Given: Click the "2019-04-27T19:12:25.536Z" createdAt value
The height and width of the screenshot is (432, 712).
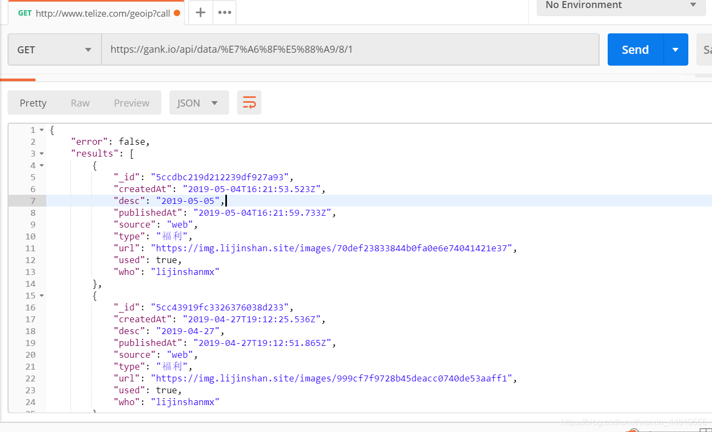Looking at the screenshot, I should 253,319.
